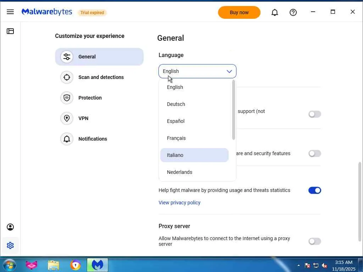Image resolution: width=363 pixels, height=272 pixels.
Task: Choose English from the language list
Action: click(x=194, y=87)
